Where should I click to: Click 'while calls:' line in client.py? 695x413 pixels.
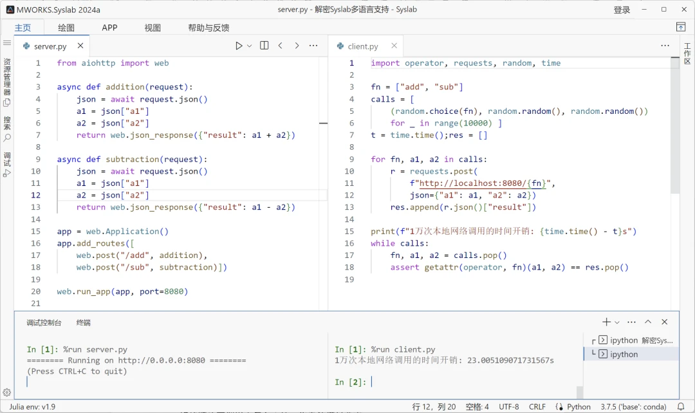point(400,243)
